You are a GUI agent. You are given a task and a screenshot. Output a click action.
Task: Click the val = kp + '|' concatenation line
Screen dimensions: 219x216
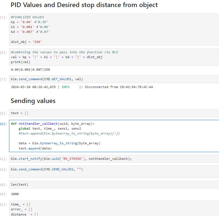click(57, 57)
